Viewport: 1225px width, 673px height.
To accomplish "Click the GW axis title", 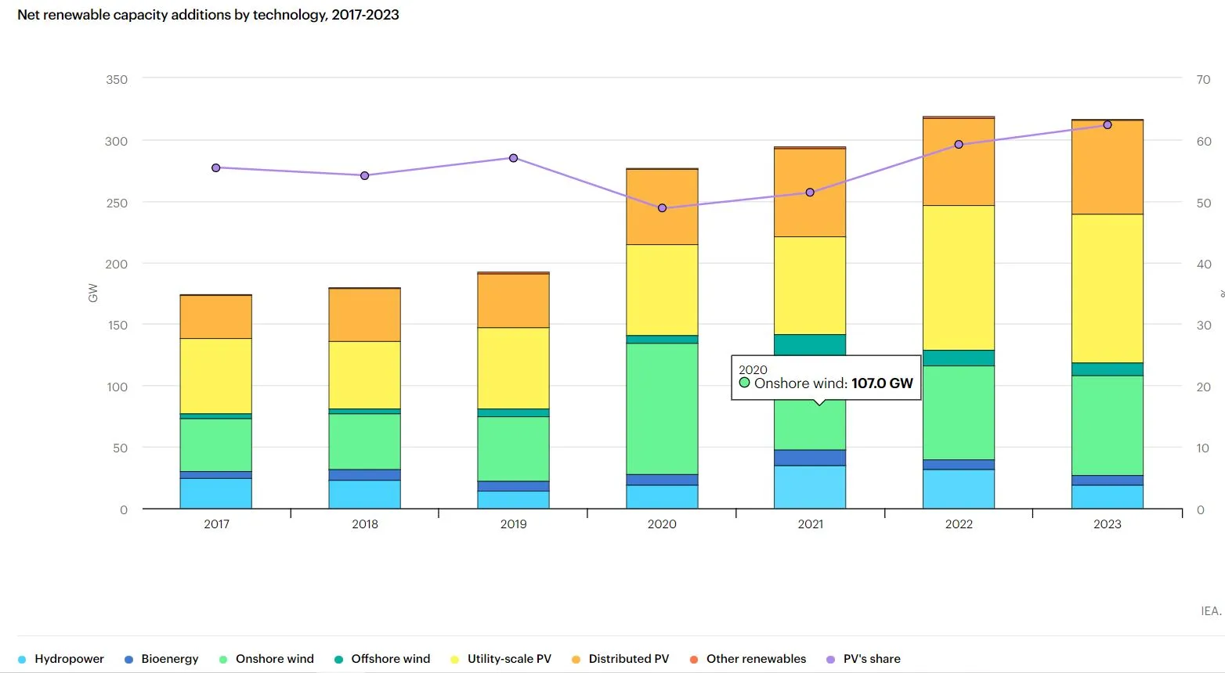I will 93,293.
